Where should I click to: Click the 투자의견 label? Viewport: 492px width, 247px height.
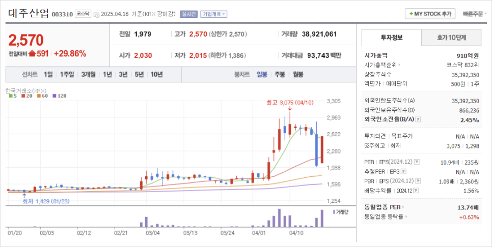pyautogui.click(x=375, y=136)
